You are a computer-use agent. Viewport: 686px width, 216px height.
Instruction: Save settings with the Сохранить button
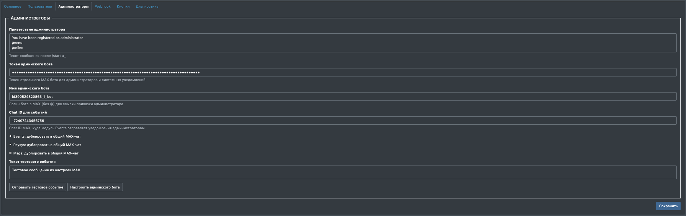click(668, 206)
